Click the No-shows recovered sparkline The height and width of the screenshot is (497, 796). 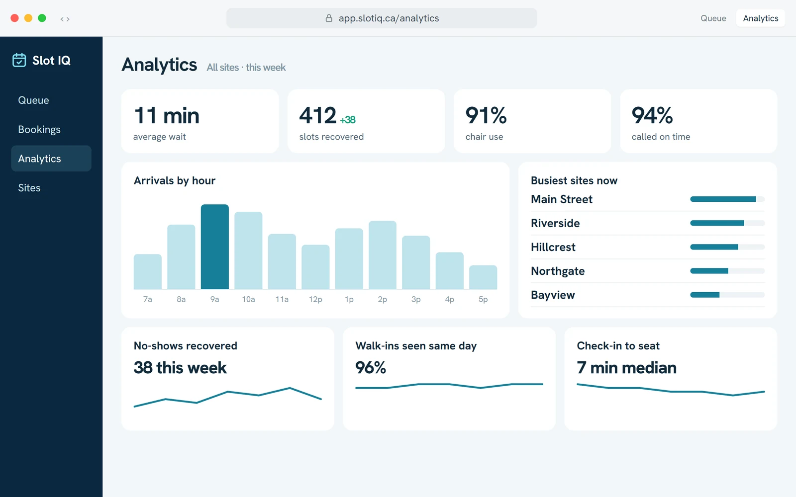point(228,397)
